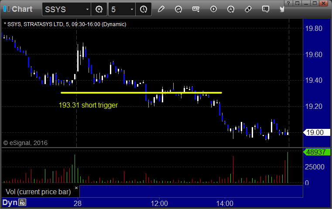Click the 12:00 time axis label
Image resolution: width=332 pixels, height=209 pixels.
159,203
